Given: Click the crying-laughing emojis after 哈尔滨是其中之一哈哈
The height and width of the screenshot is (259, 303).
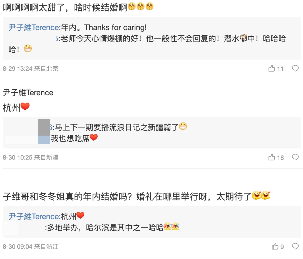Looking at the screenshot, I should pos(171,227).
